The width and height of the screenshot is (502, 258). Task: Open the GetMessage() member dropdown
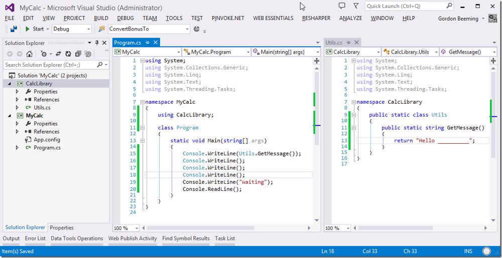coord(494,52)
